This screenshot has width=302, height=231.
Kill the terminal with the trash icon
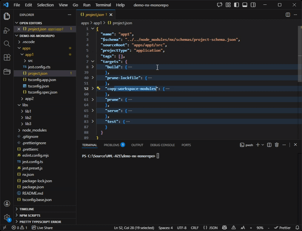tap(277, 145)
